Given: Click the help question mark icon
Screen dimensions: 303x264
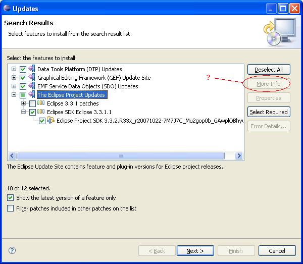Looking at the screenshot, I should tap(12, 250).
